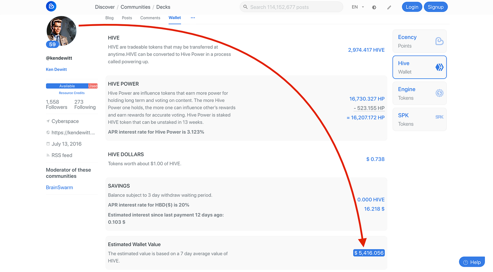The width and height of the screenshot is (493, 272).
Task: Open the 16,730.327 HP balance dropdown
Action: (x=367, y=99)
